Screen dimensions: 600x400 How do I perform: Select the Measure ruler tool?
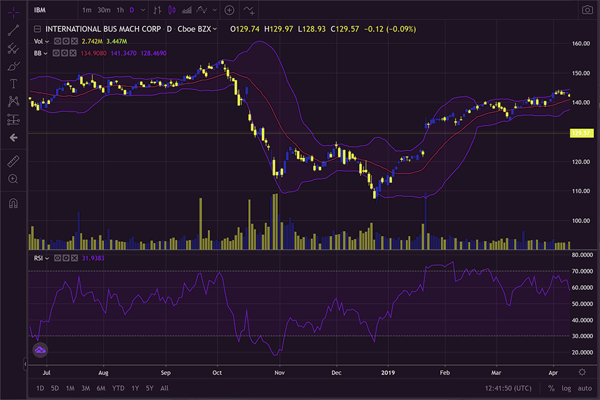[13, 159]
